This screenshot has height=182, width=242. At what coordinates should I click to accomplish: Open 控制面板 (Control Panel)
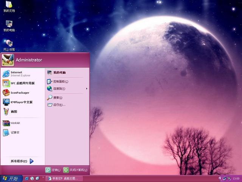(x=60, y=82)
